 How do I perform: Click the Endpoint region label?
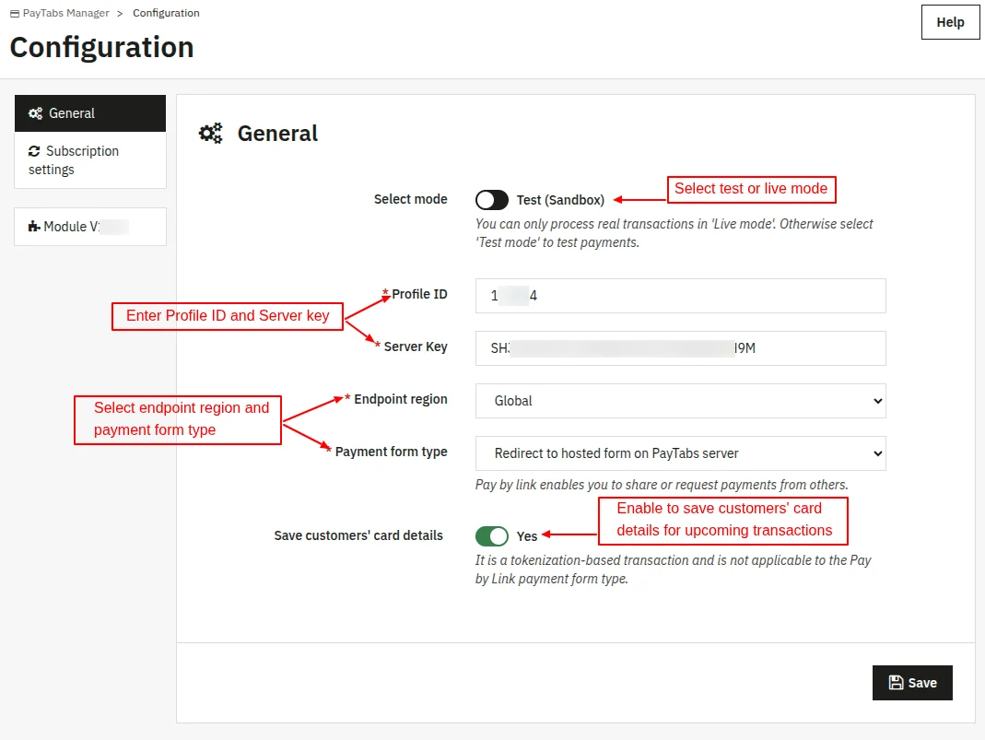click(401, 400)
